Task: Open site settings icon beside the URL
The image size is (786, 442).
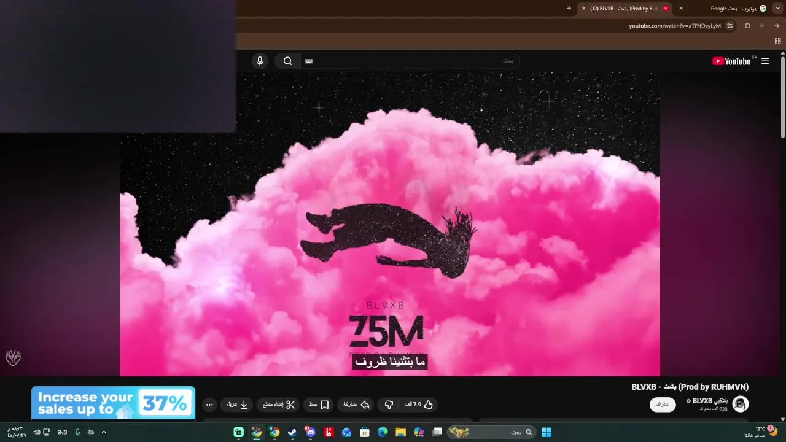Action: pyautogui.click(x=730, y=26)
